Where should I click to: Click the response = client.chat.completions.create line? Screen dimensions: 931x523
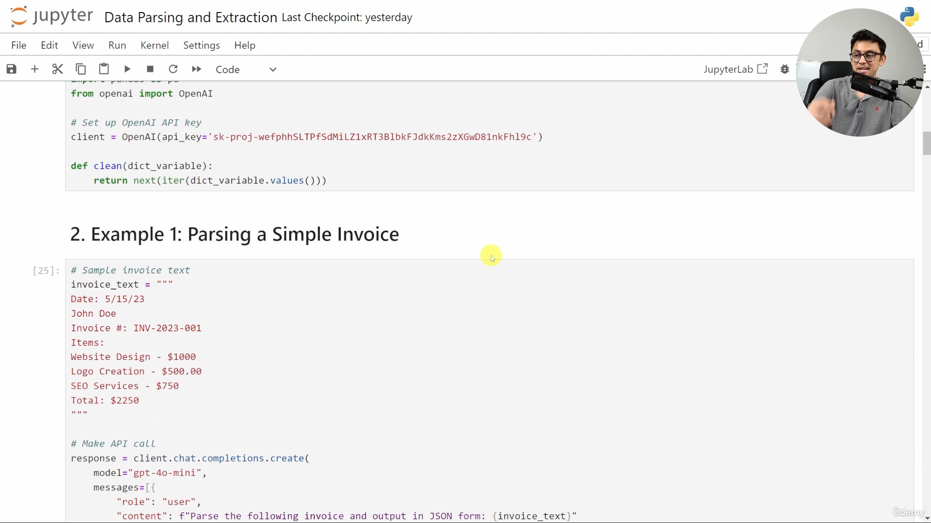(190, 459)
